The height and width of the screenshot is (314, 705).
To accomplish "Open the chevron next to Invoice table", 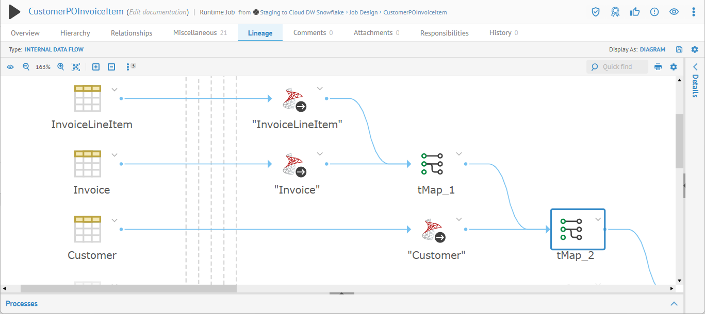I will coord(114,155).
